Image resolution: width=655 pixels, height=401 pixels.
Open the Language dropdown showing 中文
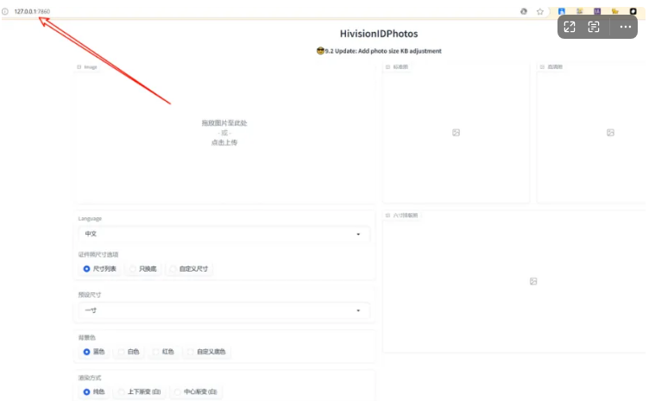[224, 234]
